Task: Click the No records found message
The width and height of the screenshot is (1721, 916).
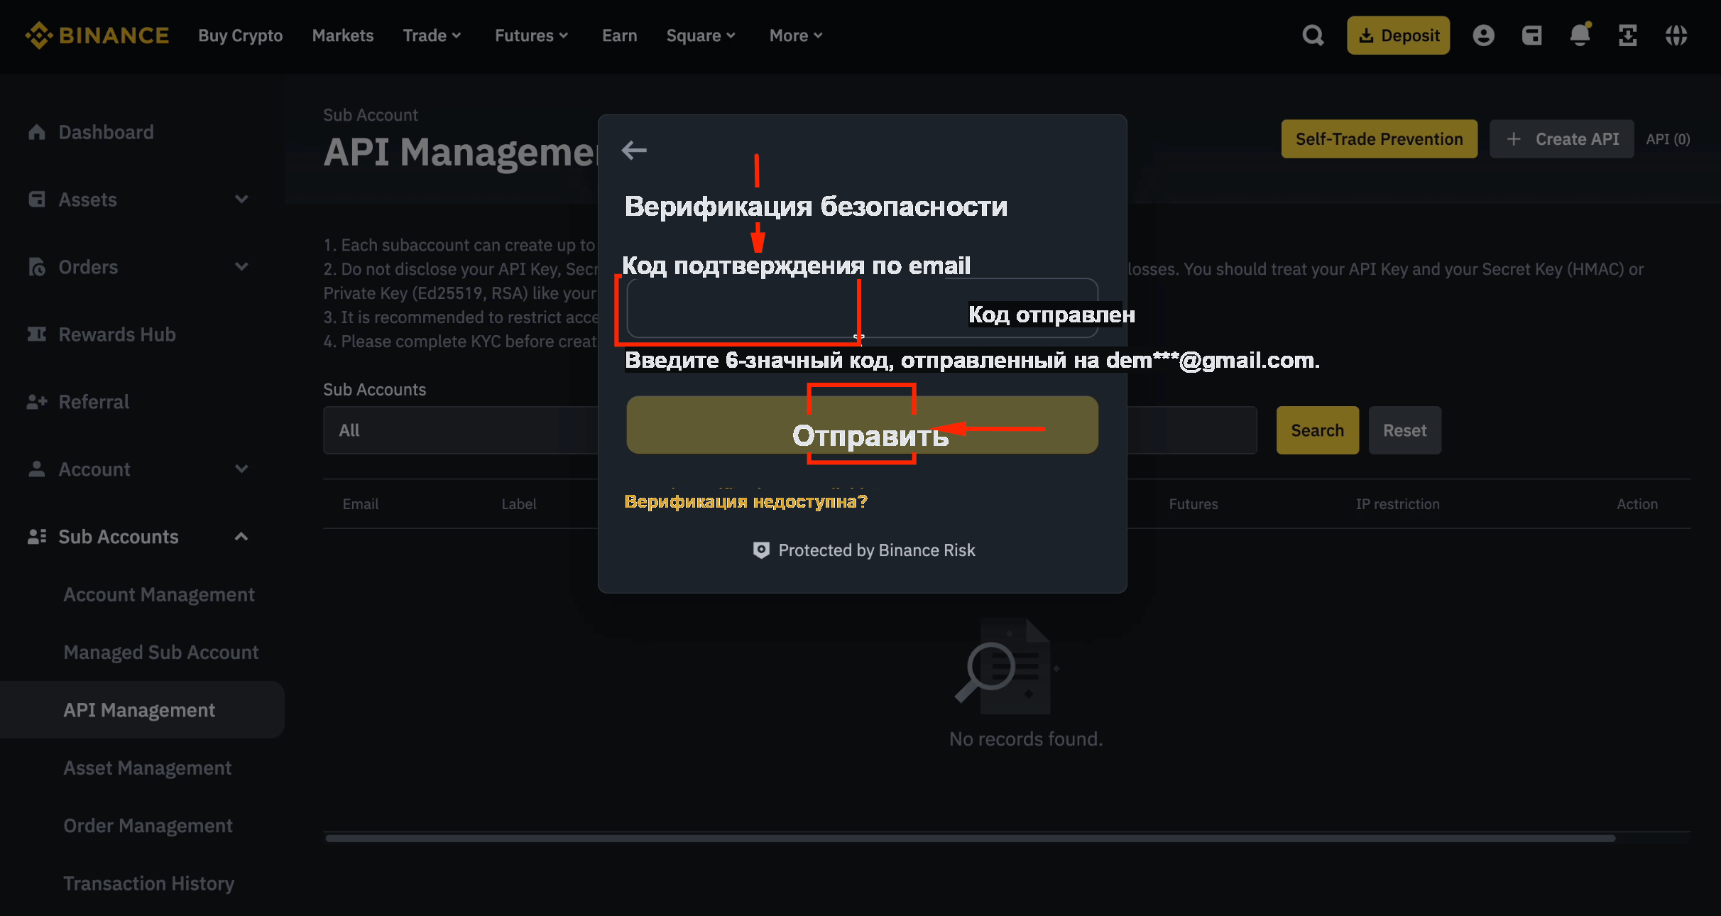Action: (1026, 739)
